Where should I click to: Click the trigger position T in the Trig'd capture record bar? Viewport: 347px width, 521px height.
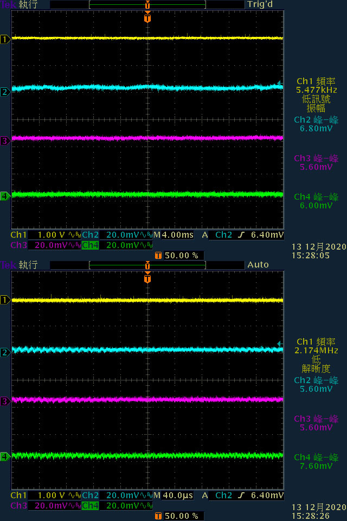pyautogui.click(x=147, y=5)
